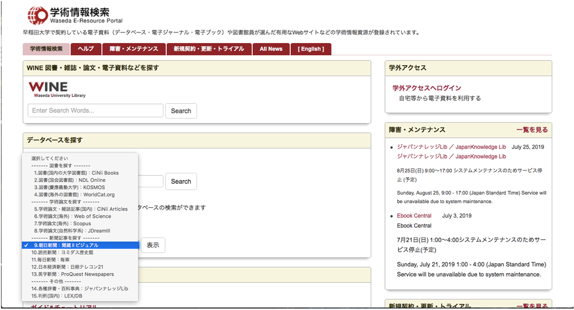Open the Ebook Central news link

pos(414,216)
